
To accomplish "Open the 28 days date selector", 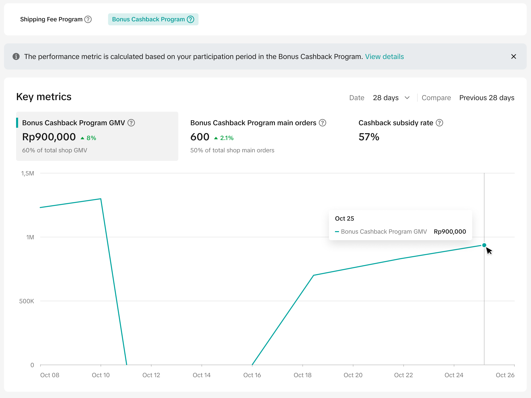I will tap(385, 98).
